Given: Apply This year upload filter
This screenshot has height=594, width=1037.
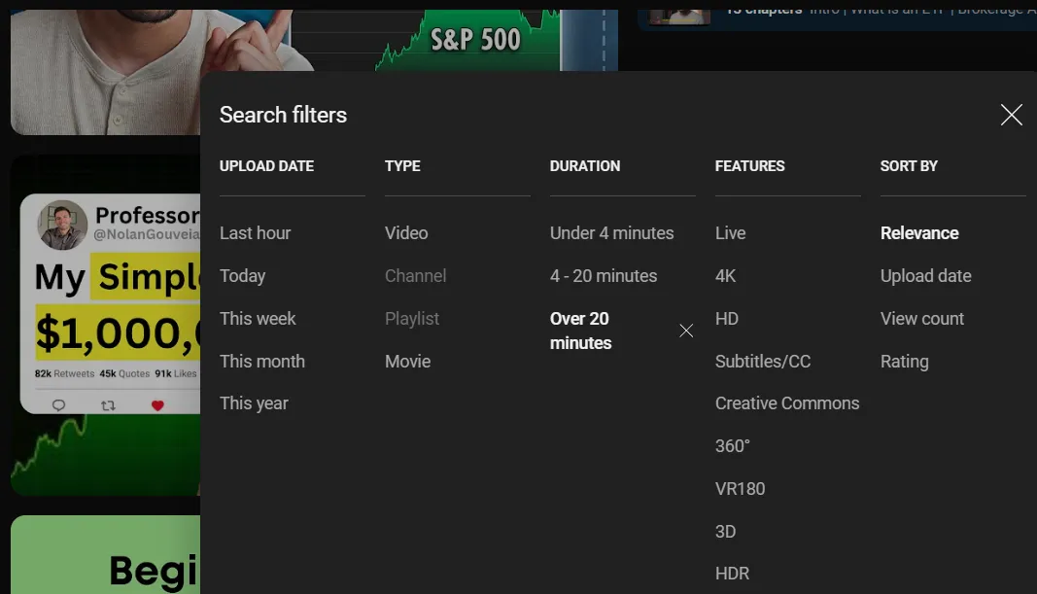Looking at the screenshot, I should tap(254, 403).
